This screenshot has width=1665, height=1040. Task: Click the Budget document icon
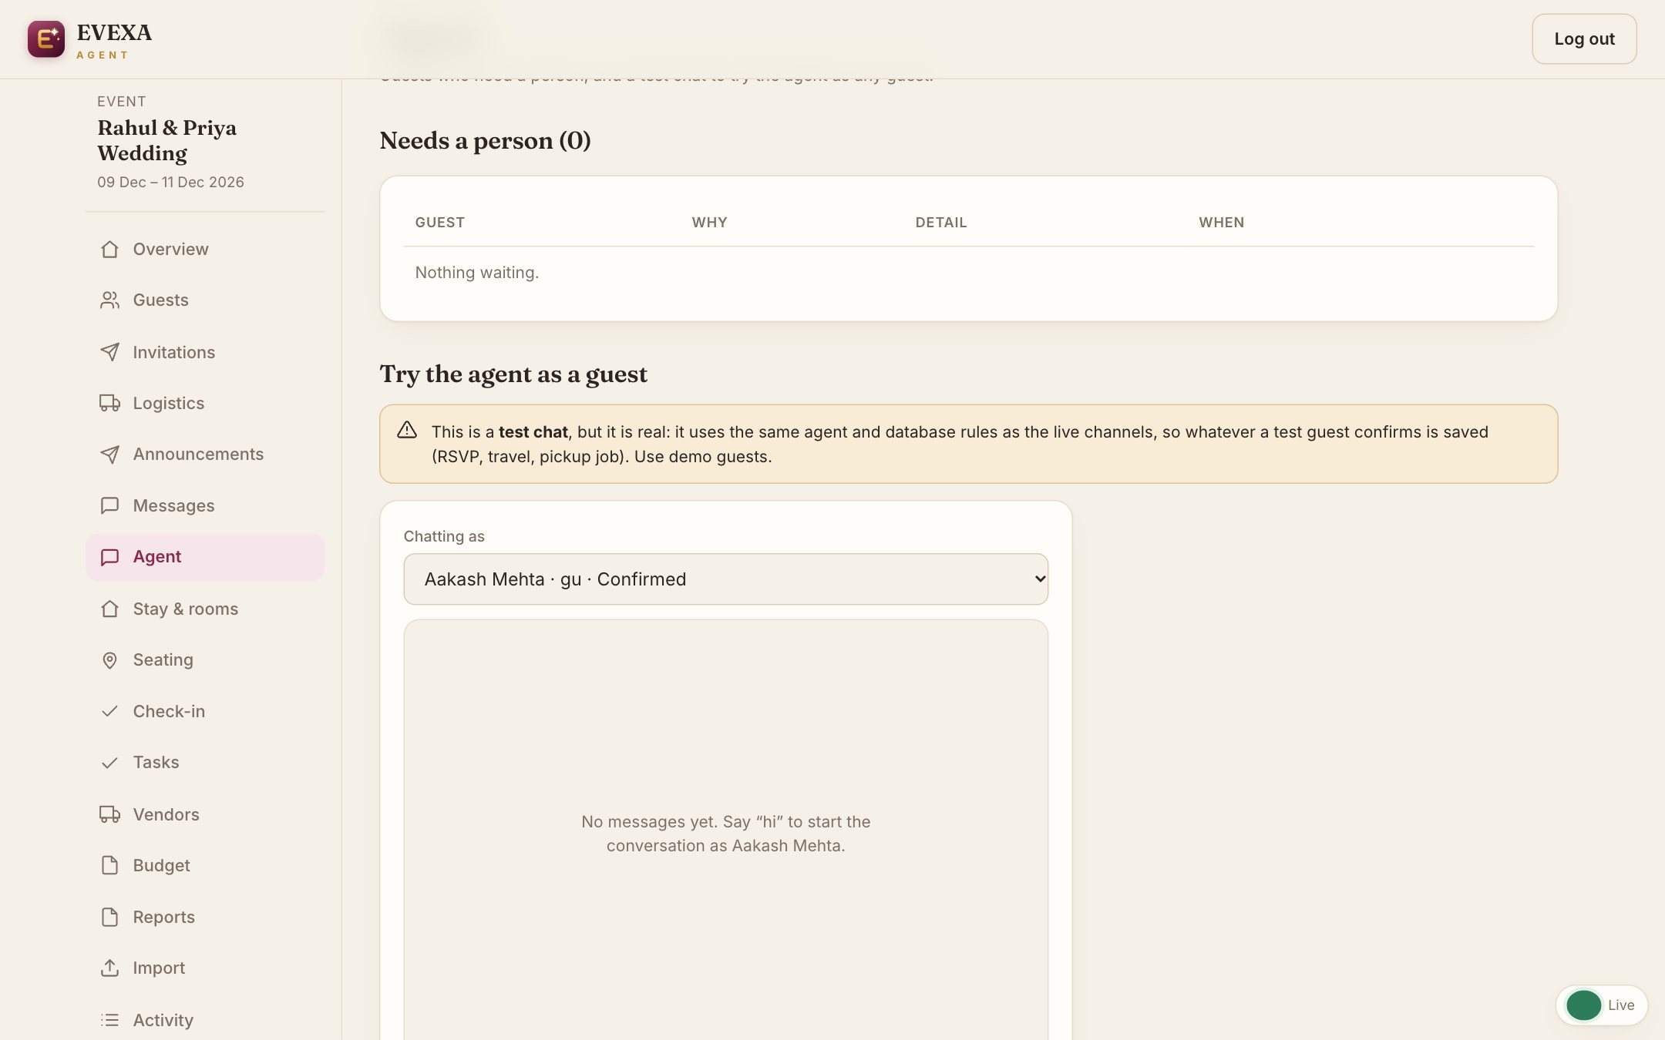(109, 865)
